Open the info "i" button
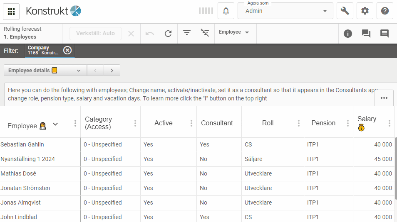 pyautogui.click(x=348, y=34)
